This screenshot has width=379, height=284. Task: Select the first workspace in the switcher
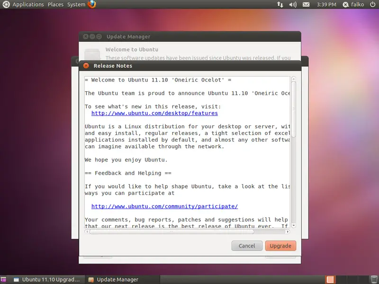[x=330, y=280]
